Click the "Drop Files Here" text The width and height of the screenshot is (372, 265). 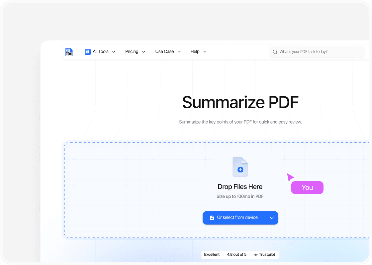pyautogui.click(x=240, y=187)
